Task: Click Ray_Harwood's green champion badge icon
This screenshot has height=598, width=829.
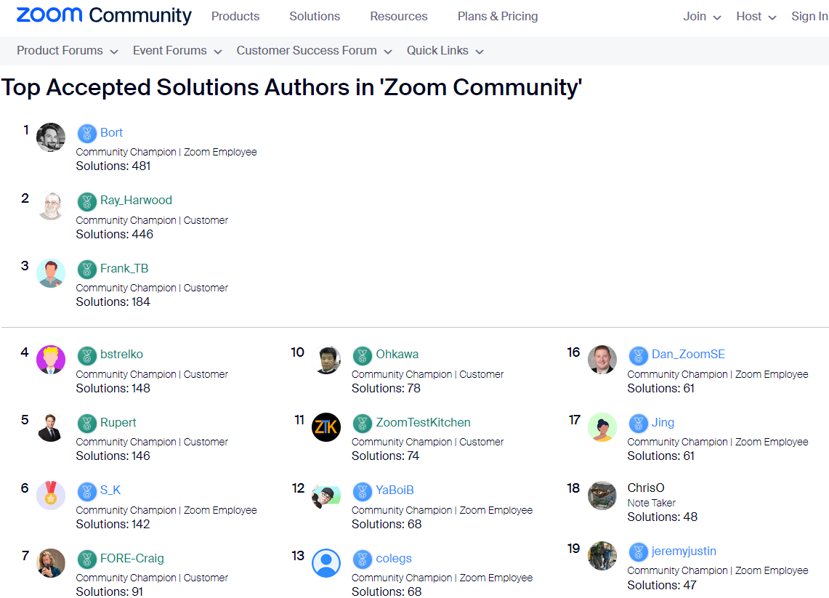Action: click(86, 201)
